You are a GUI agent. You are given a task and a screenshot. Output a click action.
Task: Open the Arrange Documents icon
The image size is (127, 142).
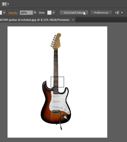coord(4,4)
